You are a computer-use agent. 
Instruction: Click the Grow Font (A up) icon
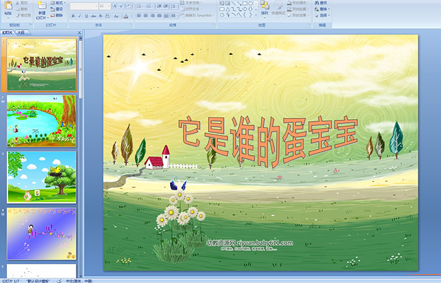point(115,6)
